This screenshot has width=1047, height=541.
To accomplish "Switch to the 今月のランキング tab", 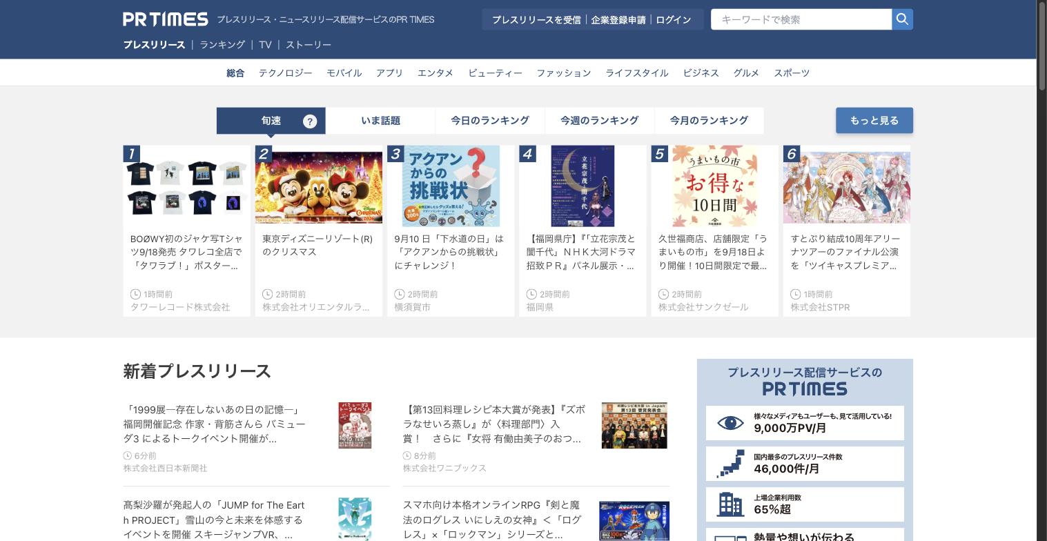I will point(709,121).
